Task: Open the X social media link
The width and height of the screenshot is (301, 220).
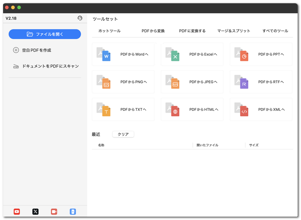Action: click(35, 211)
